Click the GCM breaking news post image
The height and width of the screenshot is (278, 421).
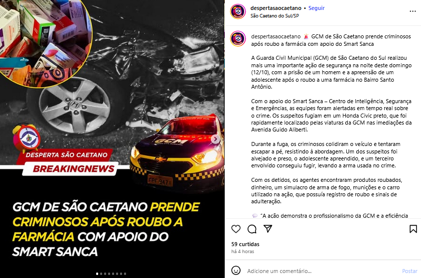coord(112,139)
